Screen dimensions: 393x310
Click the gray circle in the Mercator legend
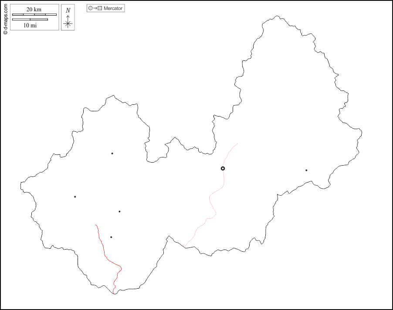[91, 8]
